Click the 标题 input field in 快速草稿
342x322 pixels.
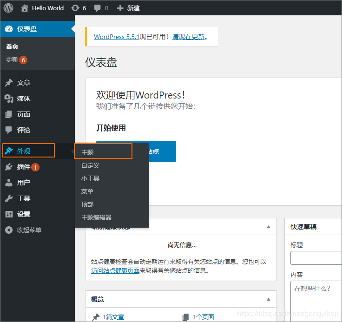coord(316,258)
